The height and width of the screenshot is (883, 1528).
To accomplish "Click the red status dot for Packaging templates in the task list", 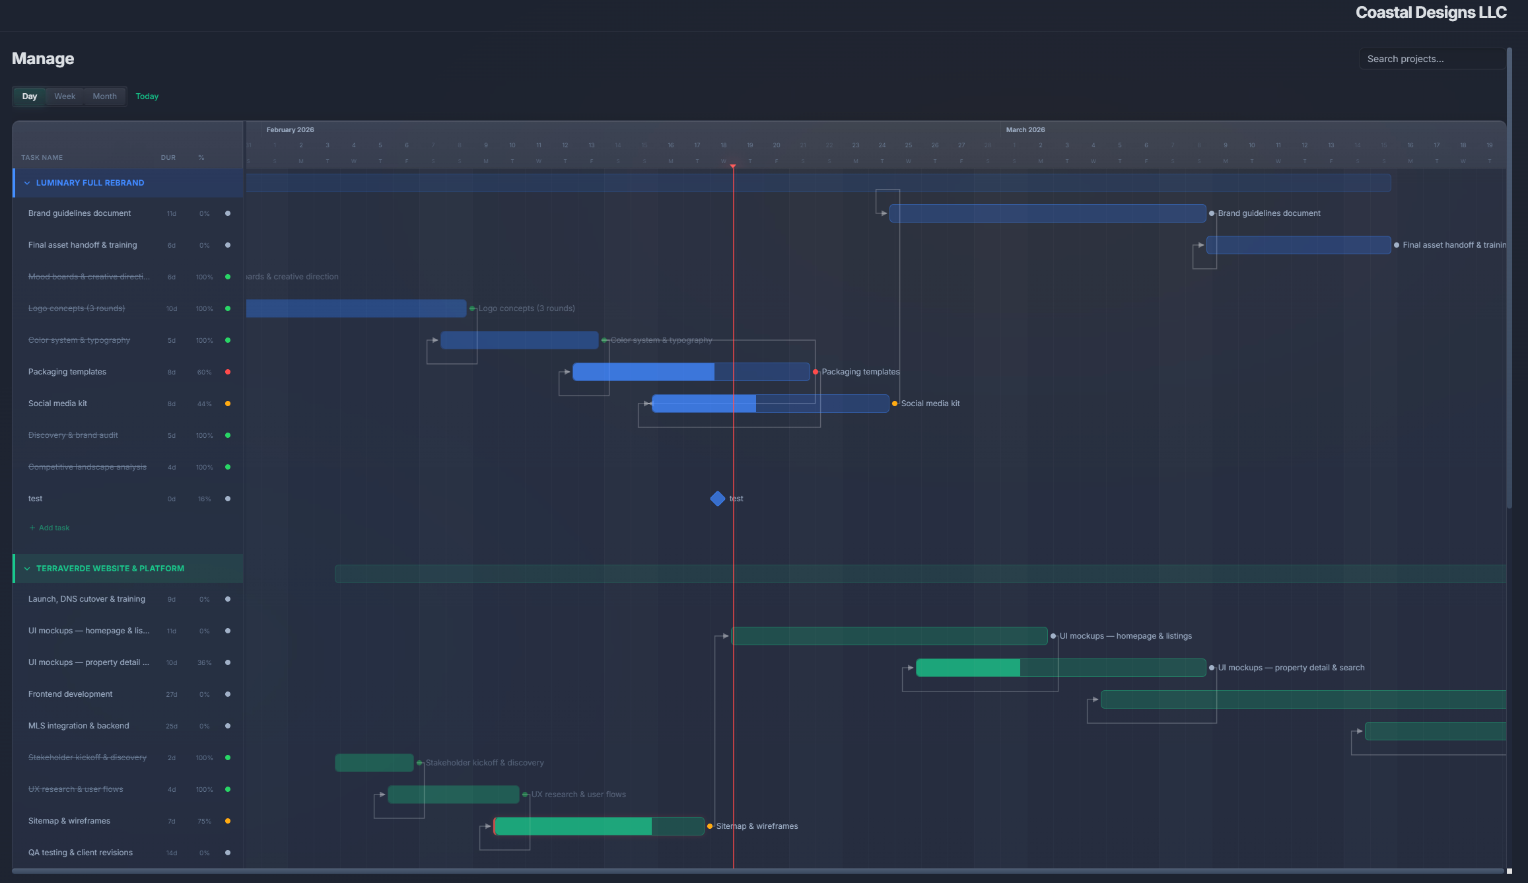I will pyautogui.click(x=227, y=372).
